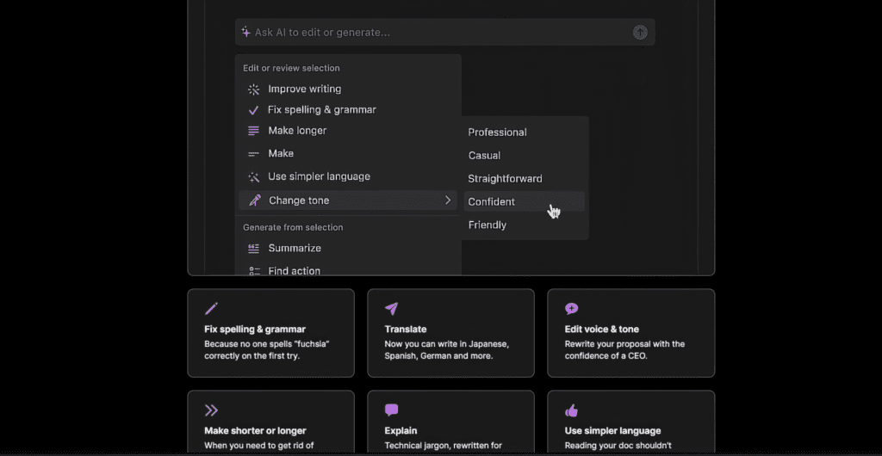
Task: Click the Ask AI to edit input field
Action: coord(445,32)
